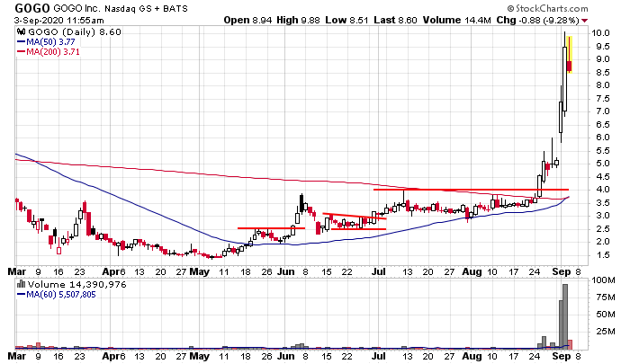Click the 'High 9.88' quote value
The height and width of the screenshot is (364, 630).
298,20
